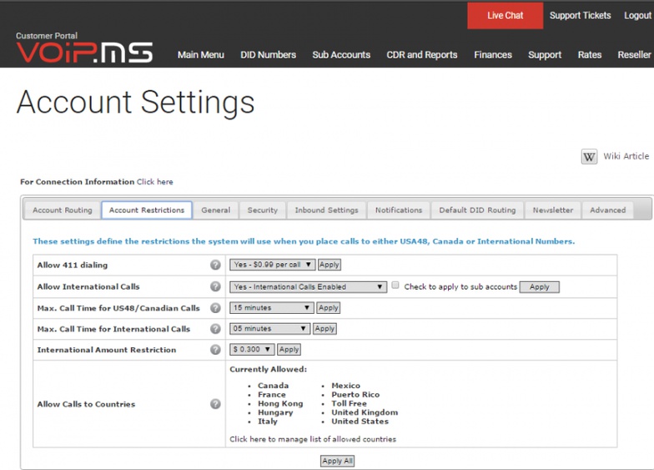Screen dimensions: 654x470
Task: Open the DID Numbers menu
Action: click(269, 55)
